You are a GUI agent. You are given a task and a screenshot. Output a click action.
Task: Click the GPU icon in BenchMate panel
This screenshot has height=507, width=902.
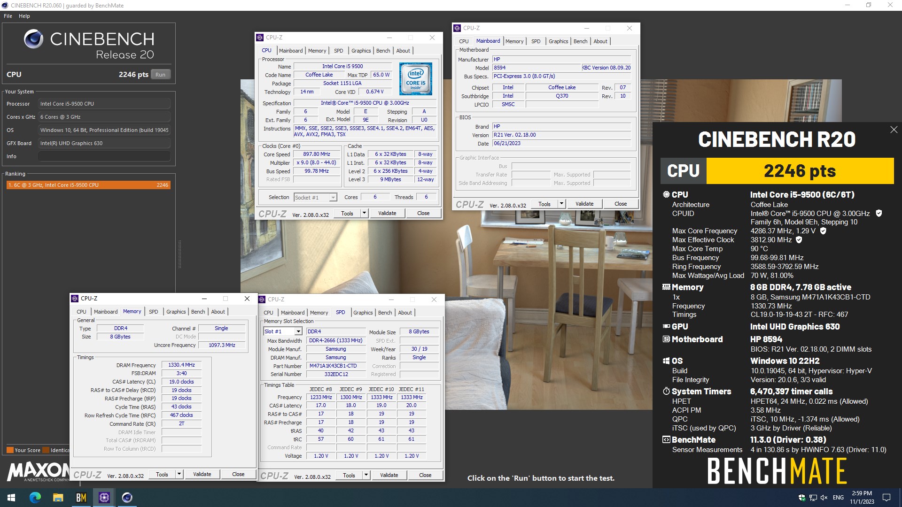pos(666,326)
